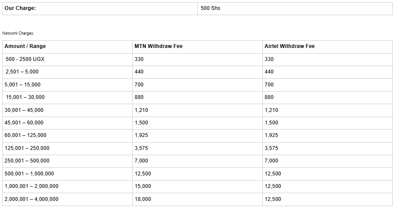Viewport: 397px width, 210px height.
Task: Click the MTN fee value 18,000
Action: [143, 199]
